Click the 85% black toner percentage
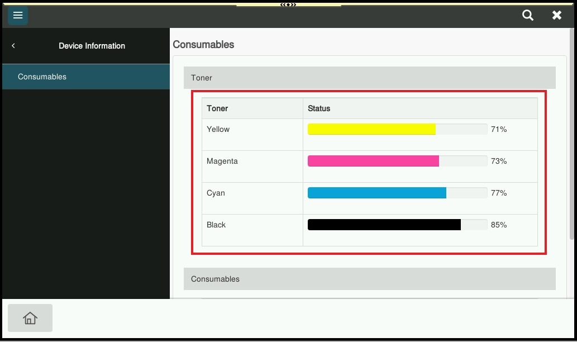 tap(499, 225)
